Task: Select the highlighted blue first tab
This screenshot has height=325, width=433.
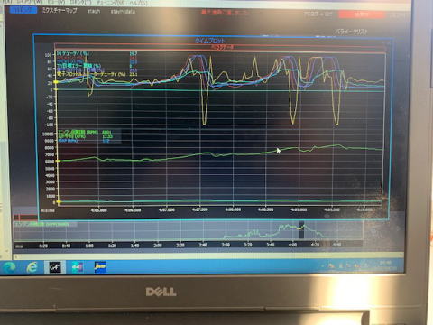Action: (23, 10)
